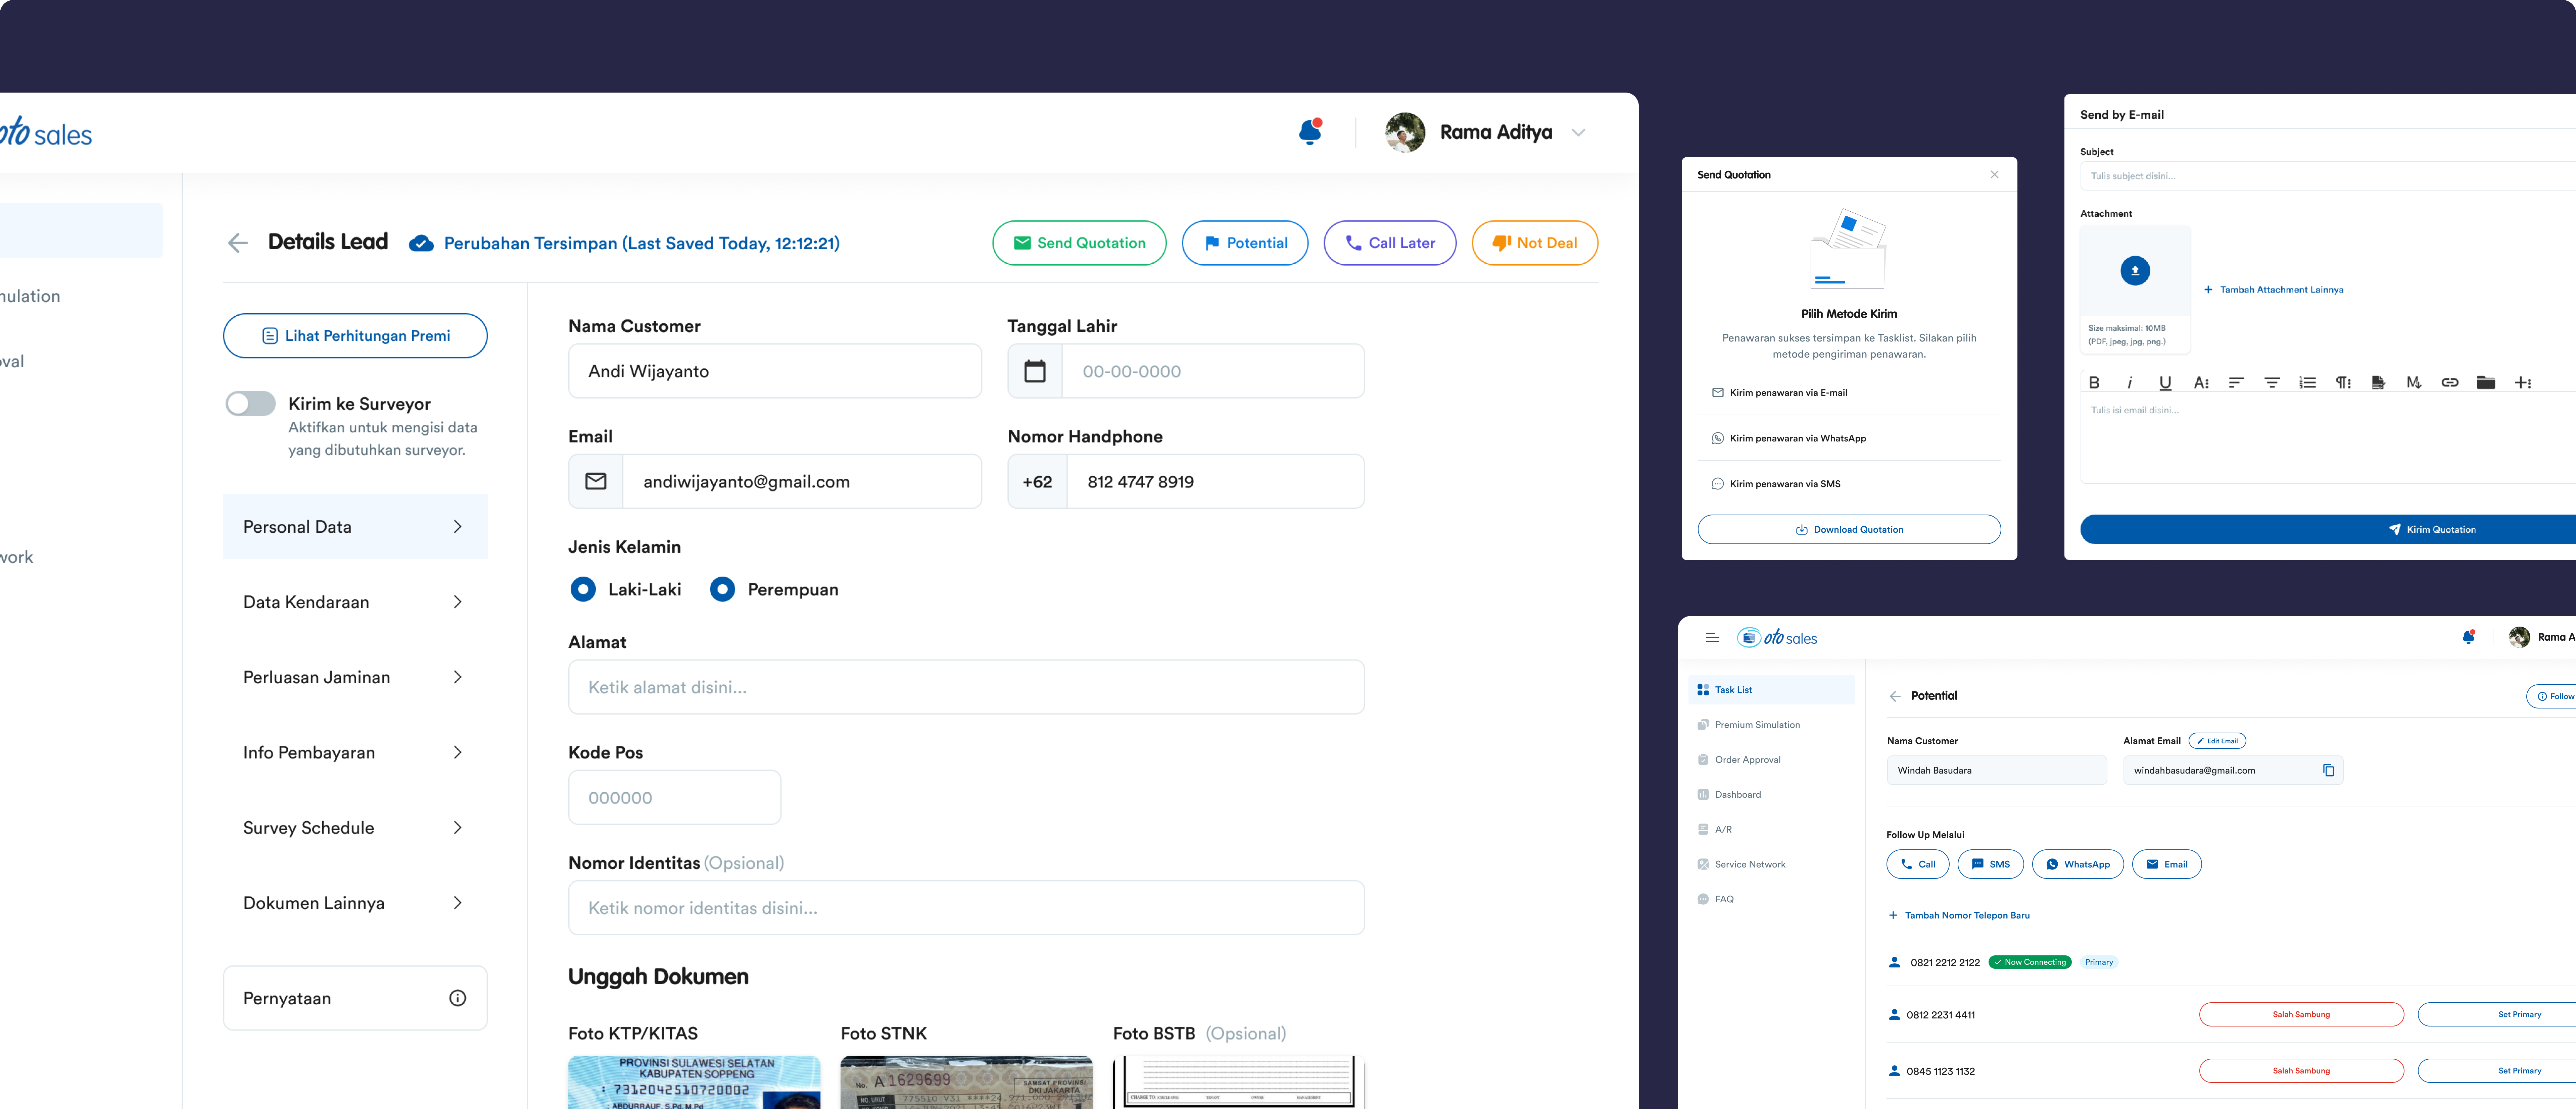Apply center align in email editor toolbar
Viewport: 2576px width, 1109px height.
tap(2272, 383)
